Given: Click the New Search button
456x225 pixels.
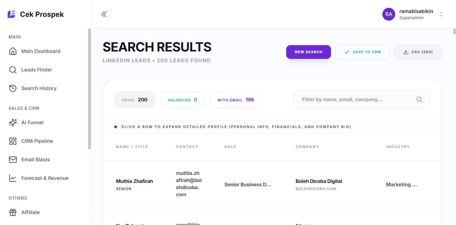Looking at the screenshot, I should [308, 52].
